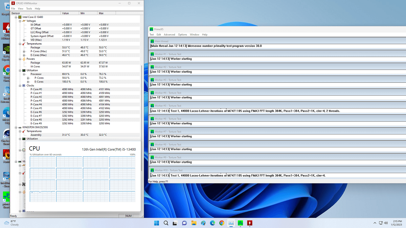This screenshot has width=406, height=228.
Task: Click the Clocks node icon in HWMonitor
Action: point(24,85)
